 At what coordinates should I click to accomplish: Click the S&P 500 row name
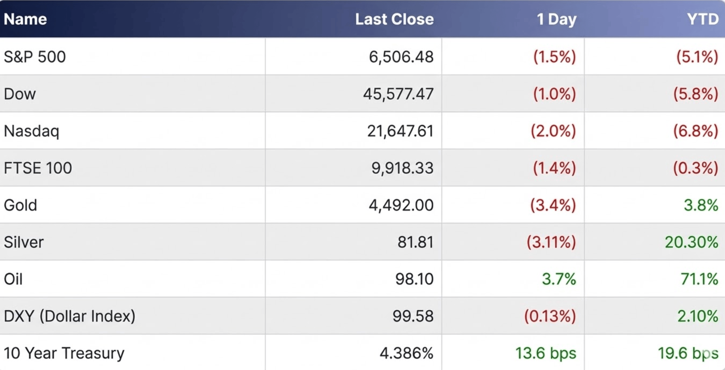pyautogui.click(x=35, y=57)
